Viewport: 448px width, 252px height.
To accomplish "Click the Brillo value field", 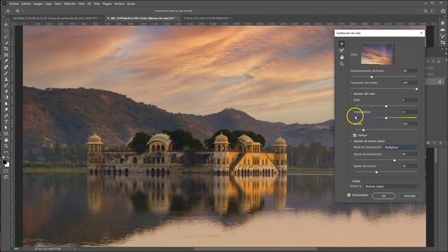I will (409, 100).
